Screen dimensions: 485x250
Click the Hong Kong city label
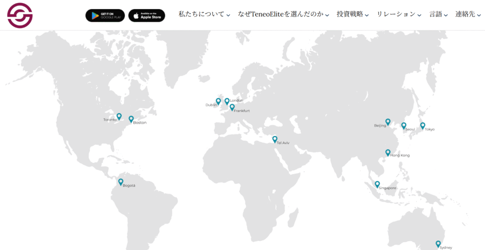coord(400,155)
